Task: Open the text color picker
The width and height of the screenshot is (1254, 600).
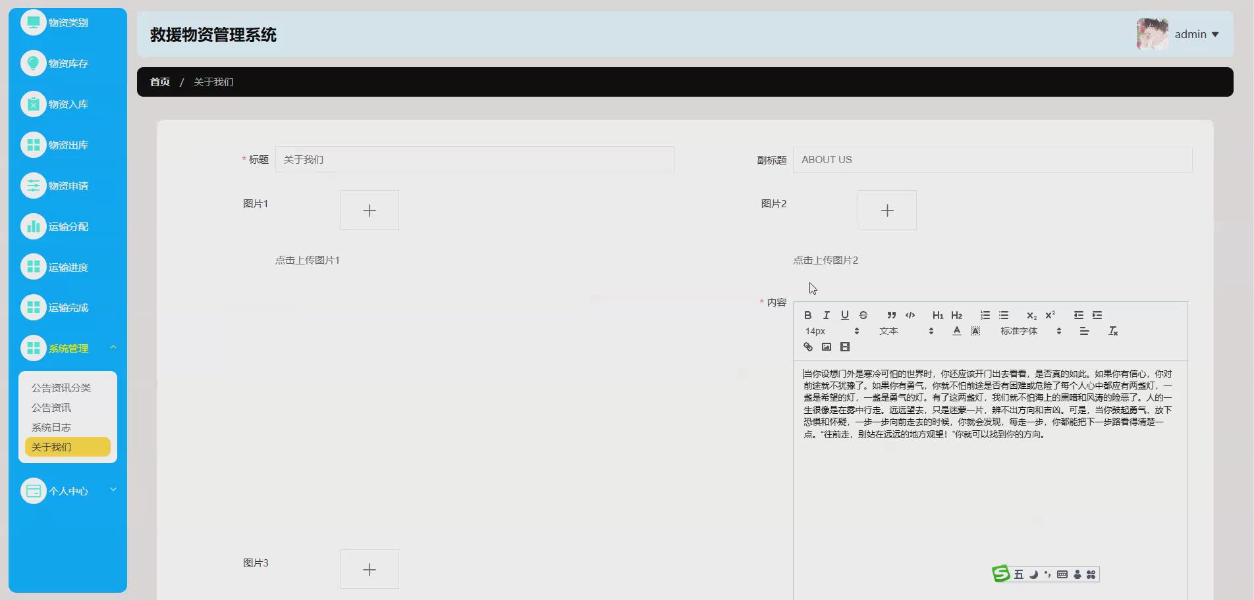Action: pos(957,331)
